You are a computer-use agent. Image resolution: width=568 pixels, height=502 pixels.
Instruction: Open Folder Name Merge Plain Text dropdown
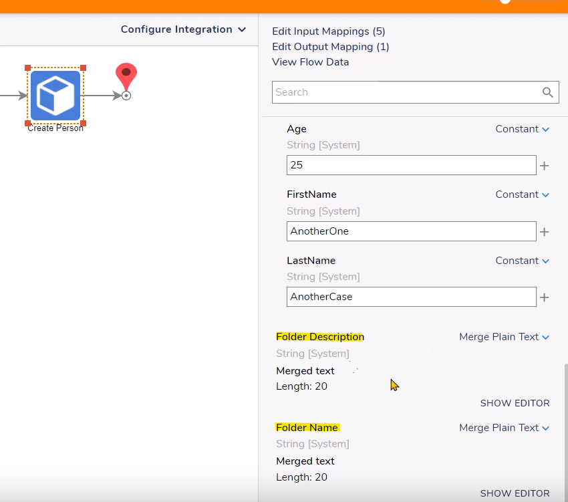(x=504, y=428)
